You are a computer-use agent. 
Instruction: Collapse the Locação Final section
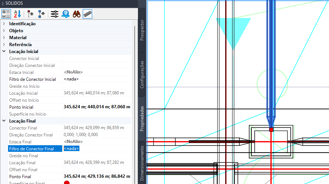4,121
